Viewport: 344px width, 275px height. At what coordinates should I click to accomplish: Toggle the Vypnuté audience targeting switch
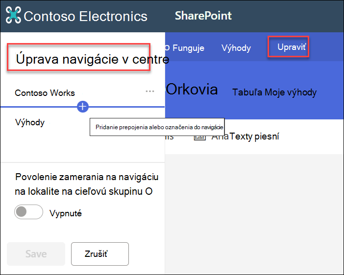[x=28, y=212]
